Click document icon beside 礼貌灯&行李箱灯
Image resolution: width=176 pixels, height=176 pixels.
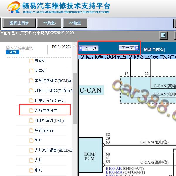tap(31, 100)
